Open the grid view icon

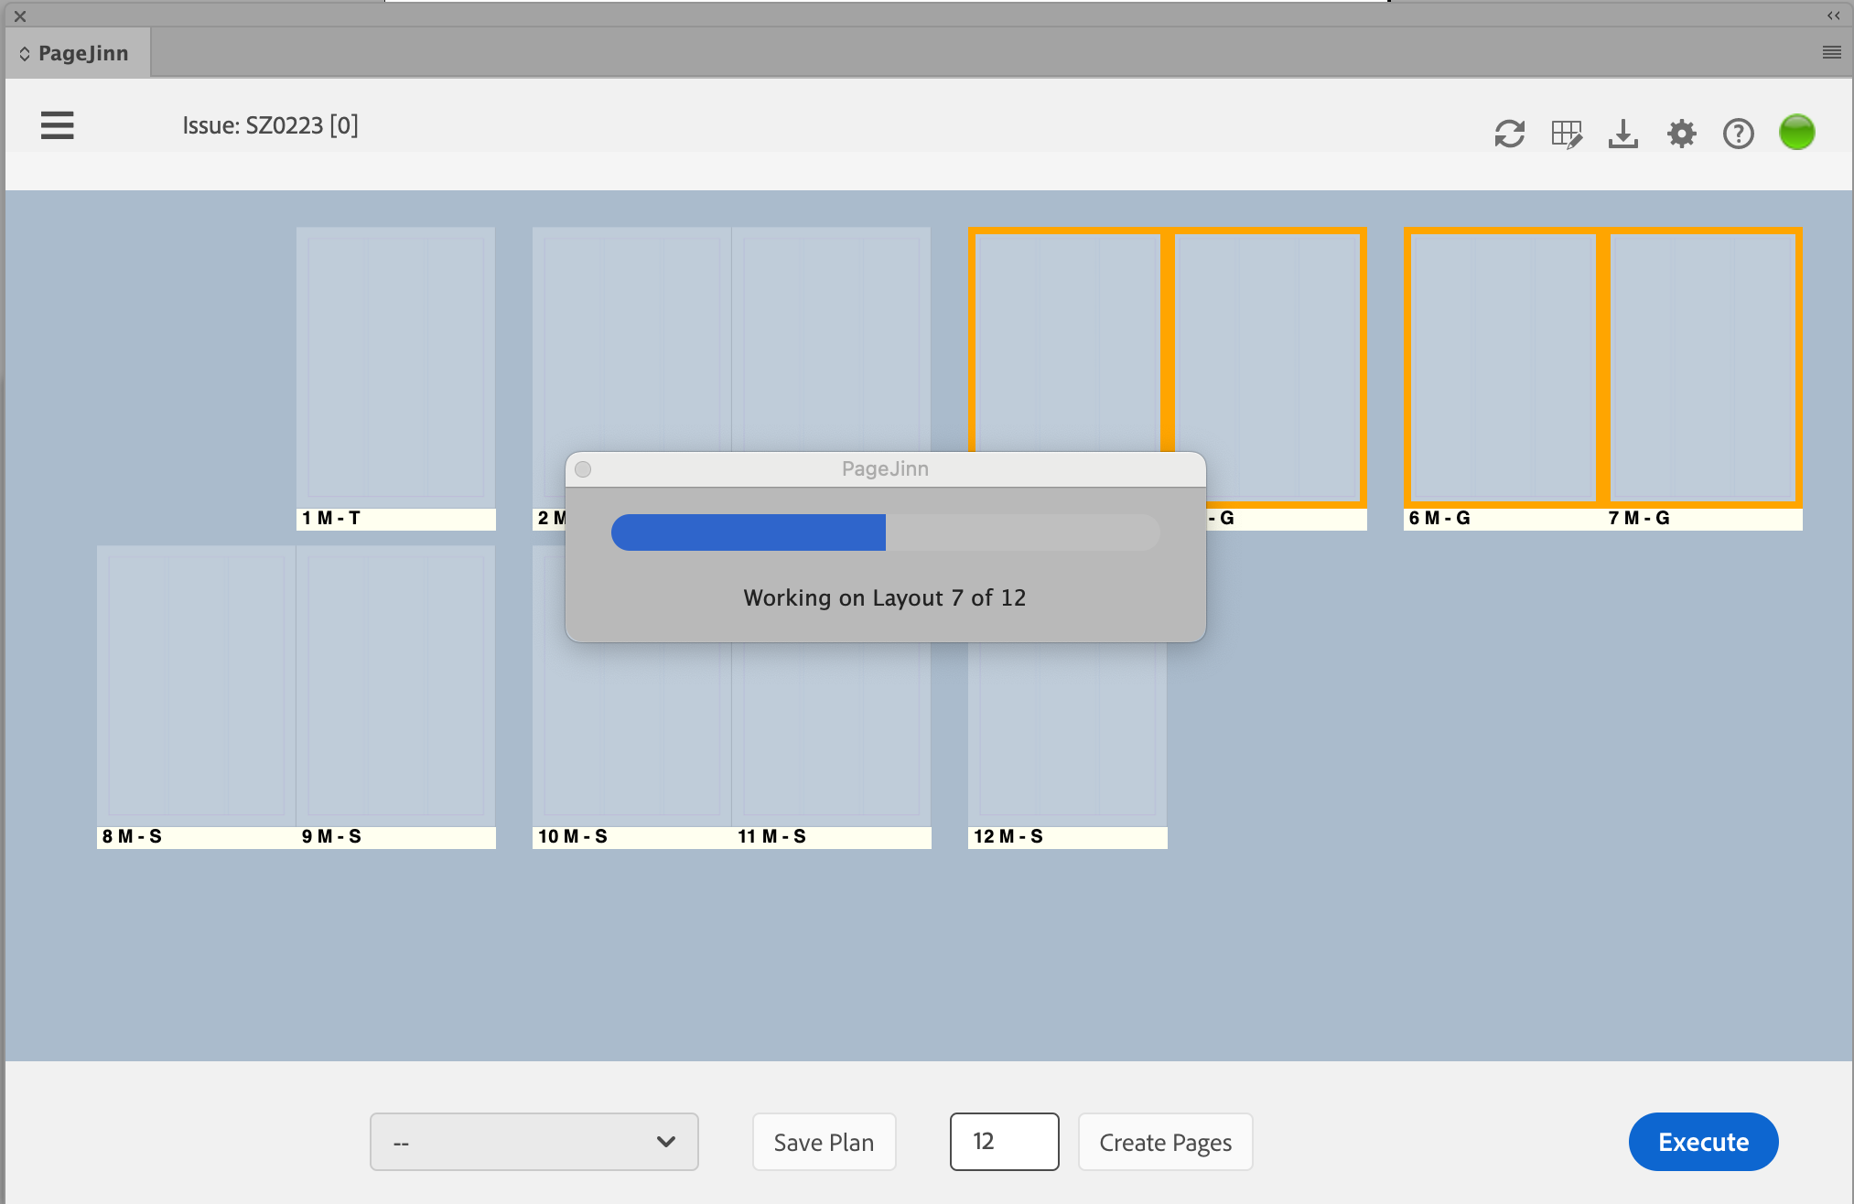click(x=1568, y=131)
